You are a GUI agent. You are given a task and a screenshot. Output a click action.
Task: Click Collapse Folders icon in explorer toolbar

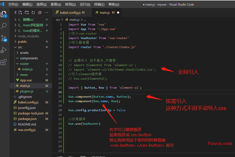coord(40,13)
